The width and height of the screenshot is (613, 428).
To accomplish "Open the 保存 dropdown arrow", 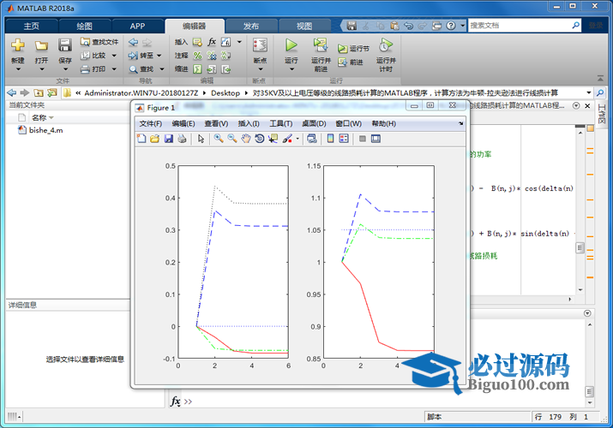I will tap(65, 69).
